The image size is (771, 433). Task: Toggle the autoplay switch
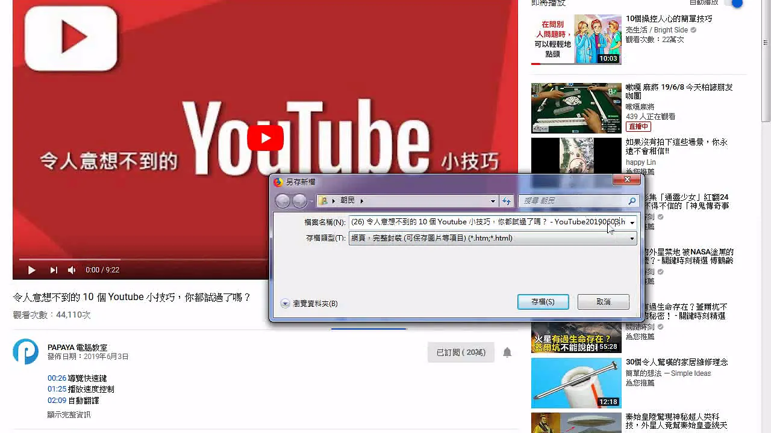(733, 3)
